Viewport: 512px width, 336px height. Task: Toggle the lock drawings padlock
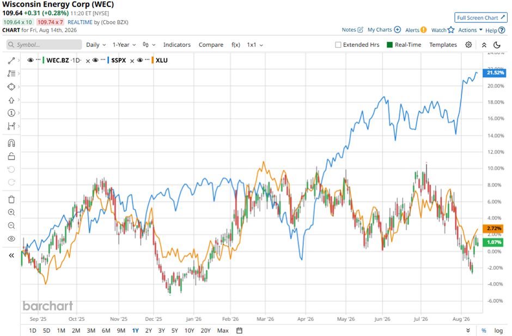(11, 156)
